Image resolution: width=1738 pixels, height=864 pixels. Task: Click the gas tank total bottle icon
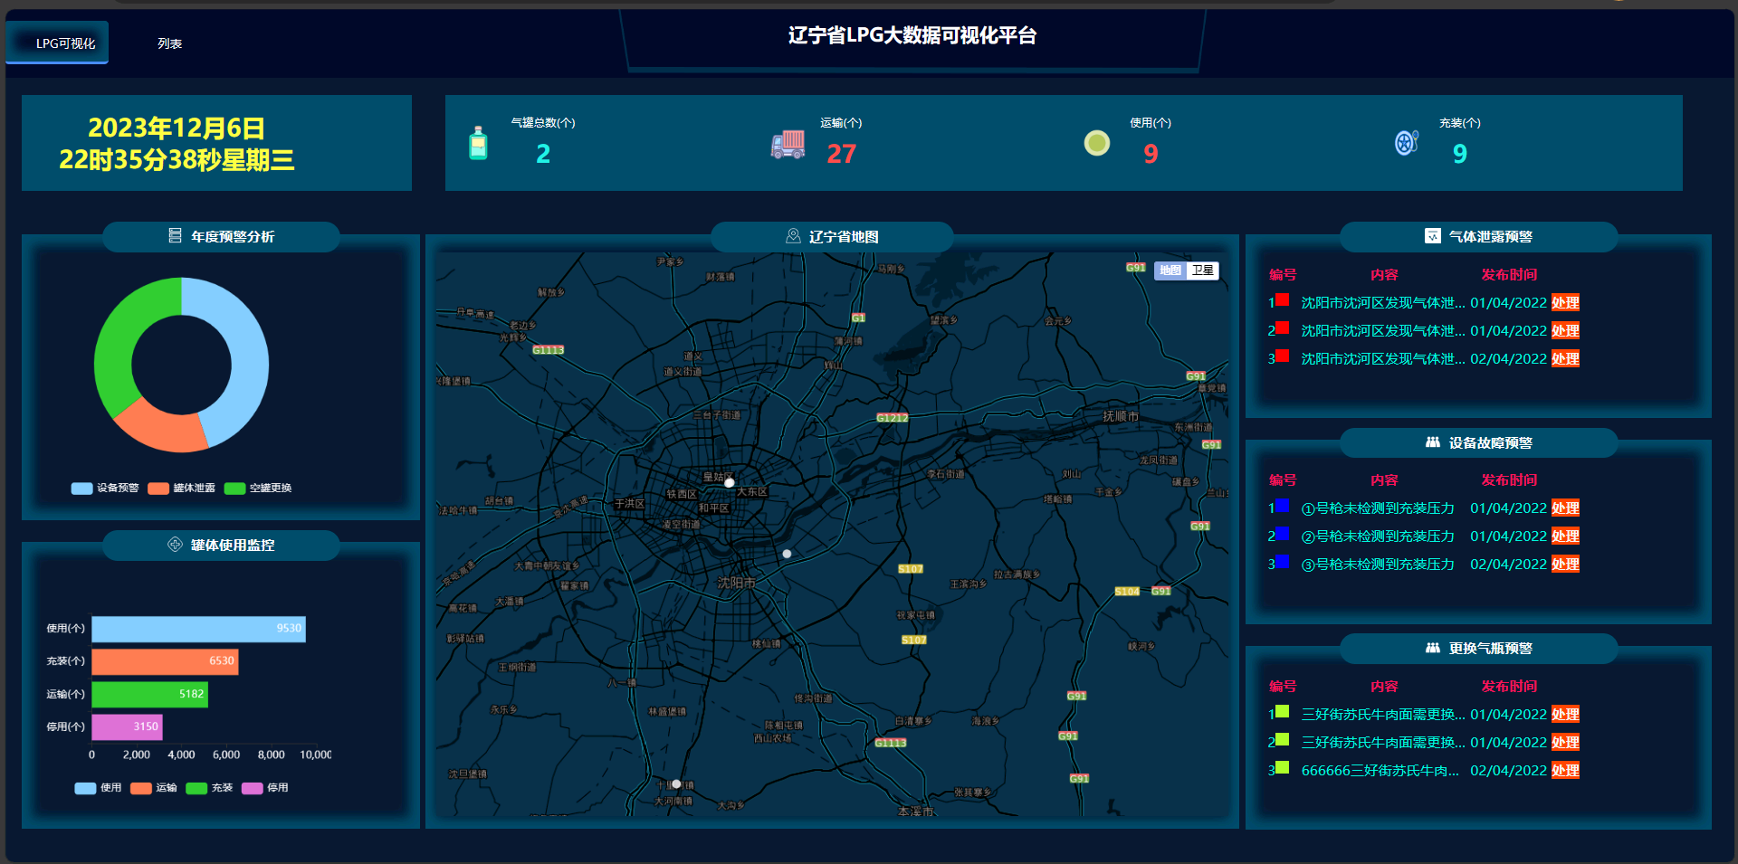click(x=478, y=143)
